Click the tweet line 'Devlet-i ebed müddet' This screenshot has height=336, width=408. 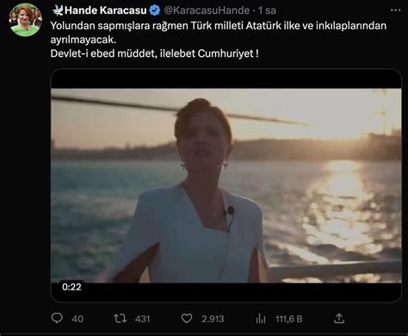point(154,53)
